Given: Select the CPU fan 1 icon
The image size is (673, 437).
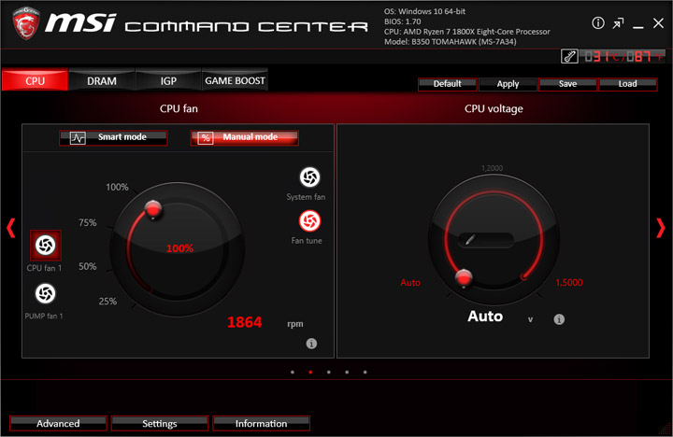Looking at the screenshot, I should coord(46,246).
